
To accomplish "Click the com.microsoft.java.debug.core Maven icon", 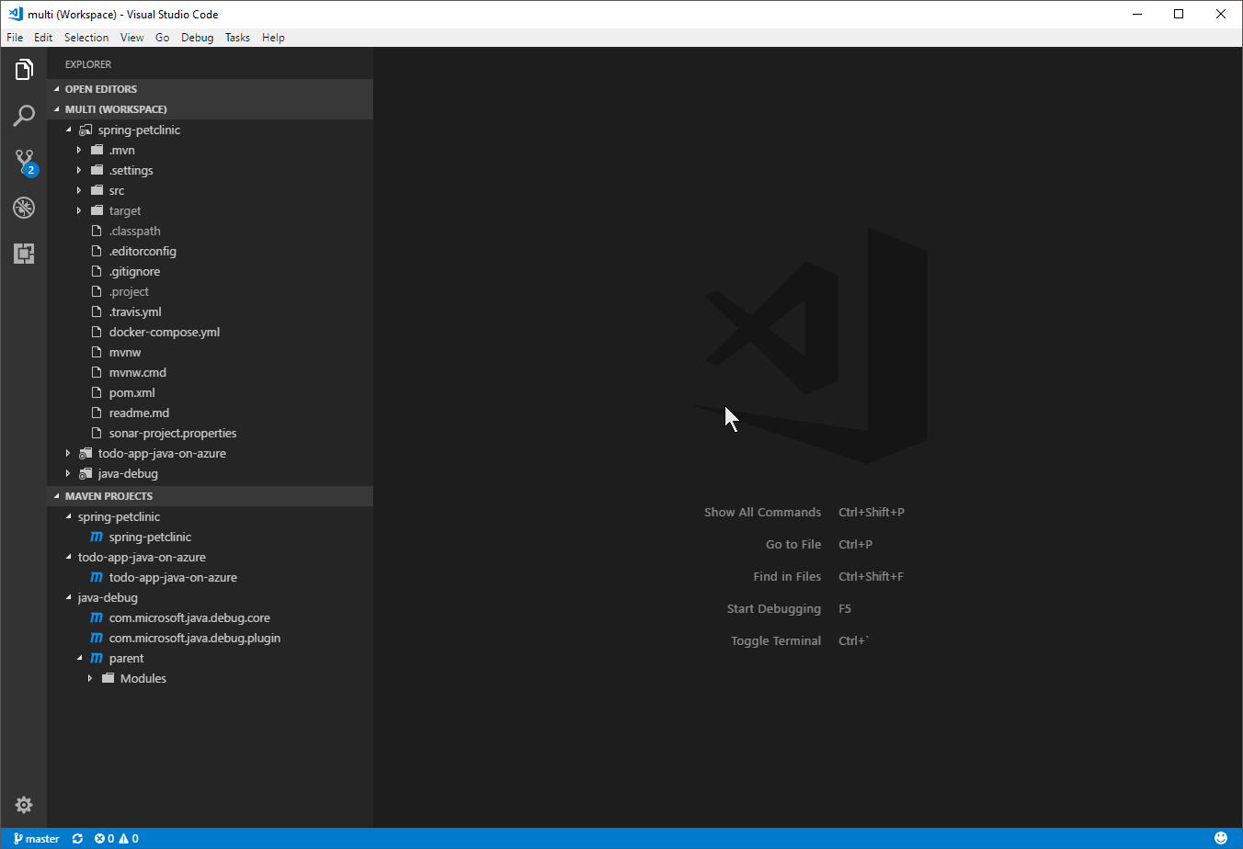I will pos(97,617).
